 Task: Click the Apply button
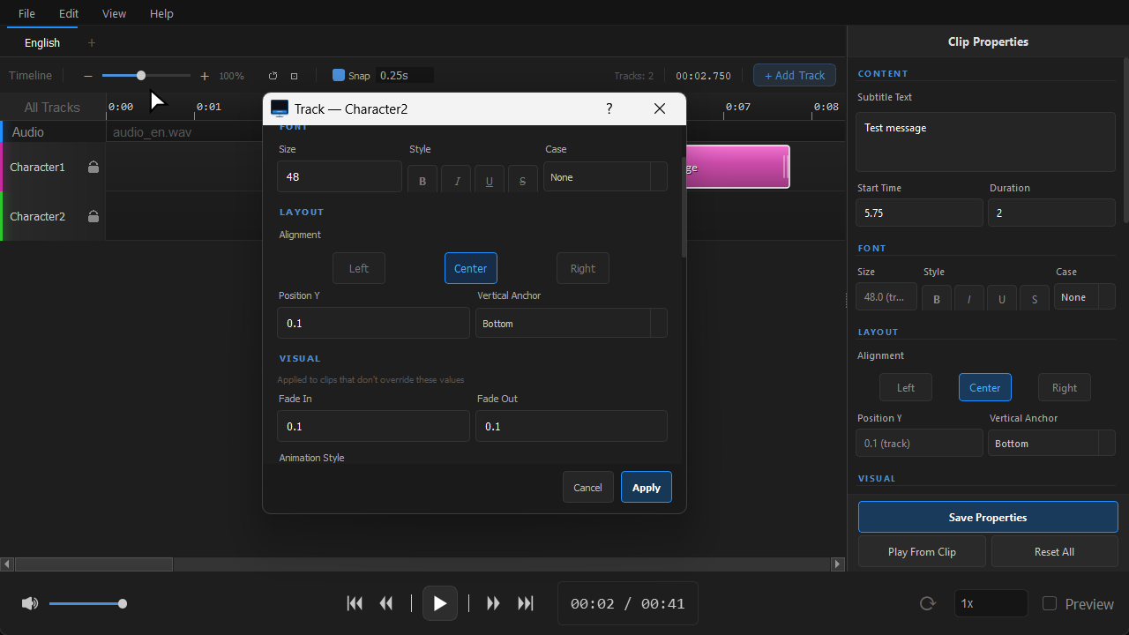coord(647,487)
